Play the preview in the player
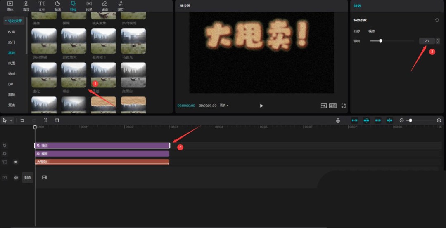 [x=261, y=106]
